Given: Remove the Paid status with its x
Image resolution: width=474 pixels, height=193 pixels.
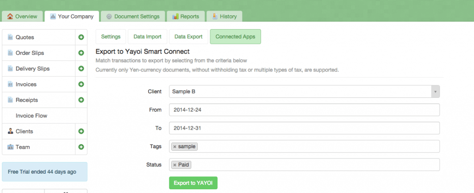Looking at the screenshot, I should tap(175, 165).
